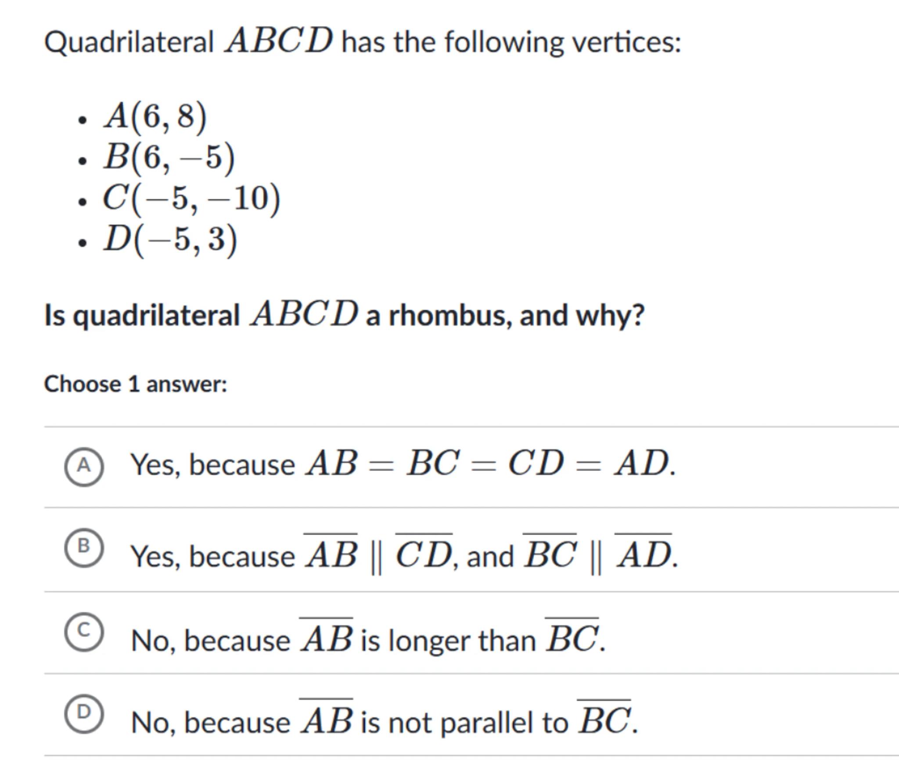Click vertex D(−5, 3) list item

click(170, 239)
